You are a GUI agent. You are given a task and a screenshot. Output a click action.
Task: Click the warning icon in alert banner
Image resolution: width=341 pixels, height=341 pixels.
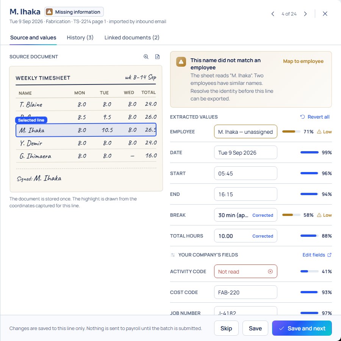(x=181, y=62)
